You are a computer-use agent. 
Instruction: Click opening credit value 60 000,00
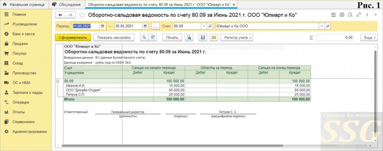click(x=169, y=90)
